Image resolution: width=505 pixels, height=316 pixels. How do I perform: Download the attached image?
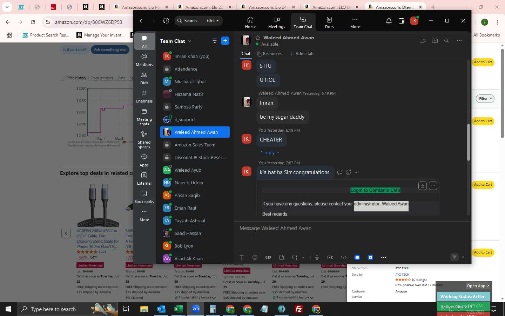tap(423, 185)
